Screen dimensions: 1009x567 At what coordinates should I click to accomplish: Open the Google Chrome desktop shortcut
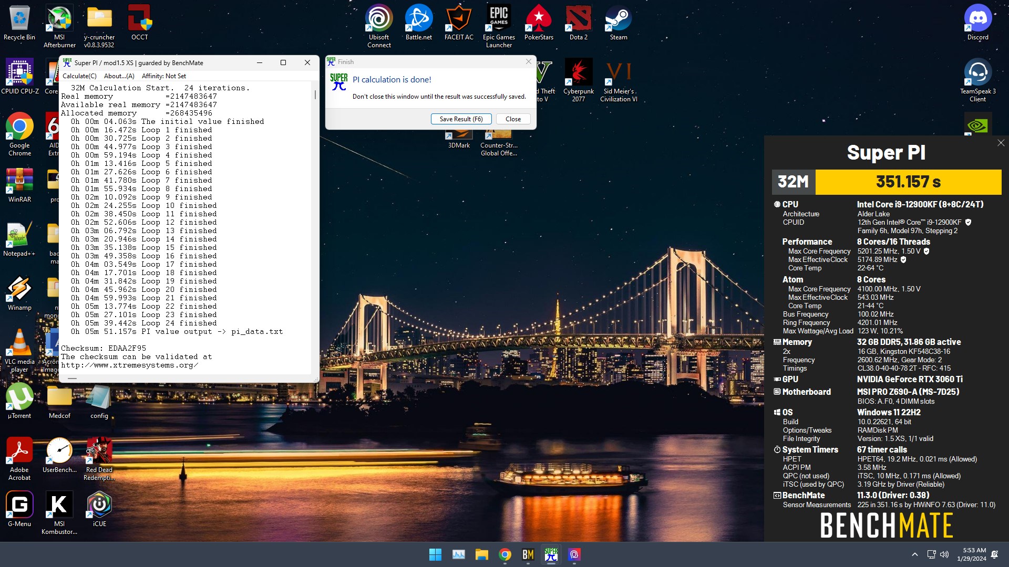(x=19, y=134)
